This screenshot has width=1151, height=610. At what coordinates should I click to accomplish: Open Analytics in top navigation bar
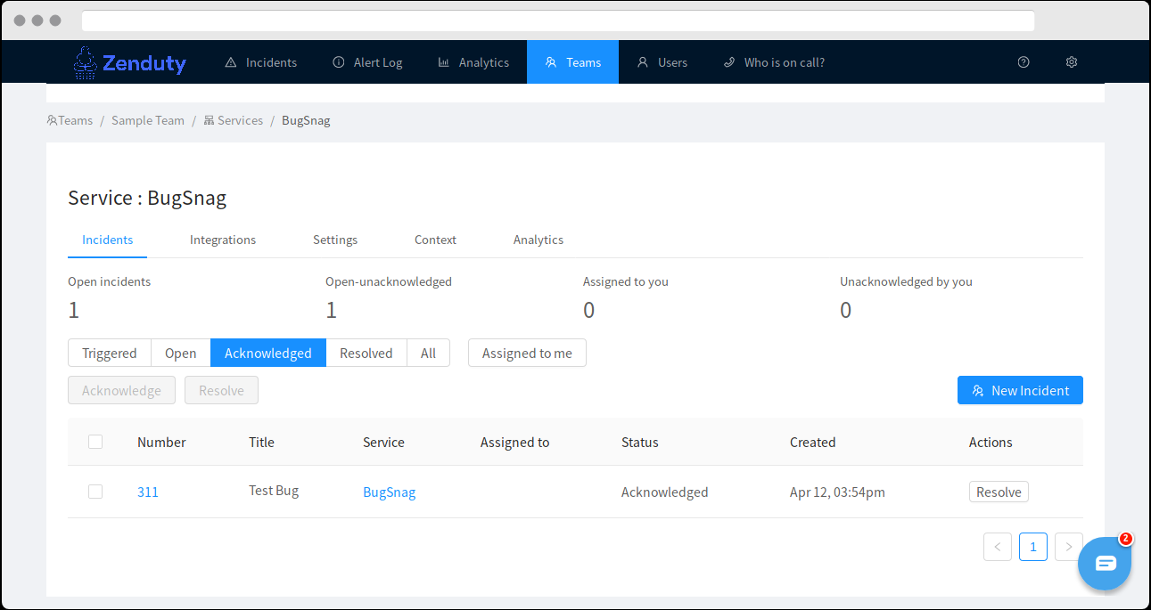473,62
